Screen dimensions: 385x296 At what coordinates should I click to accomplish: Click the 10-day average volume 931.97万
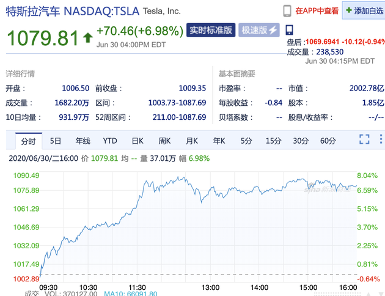[x=74, y=117]
